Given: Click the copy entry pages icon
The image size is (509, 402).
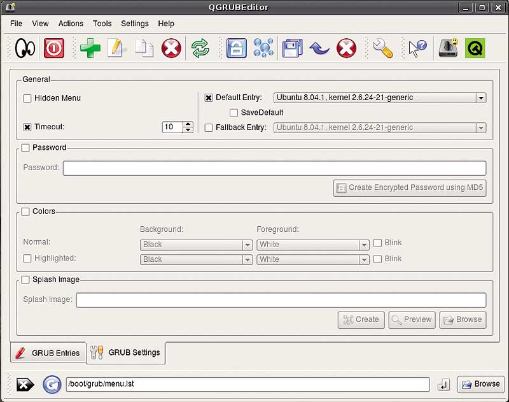Looking at the screenshot, I should [x=144, y=48].
